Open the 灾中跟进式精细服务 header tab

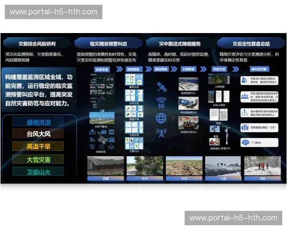pos(180,44)
